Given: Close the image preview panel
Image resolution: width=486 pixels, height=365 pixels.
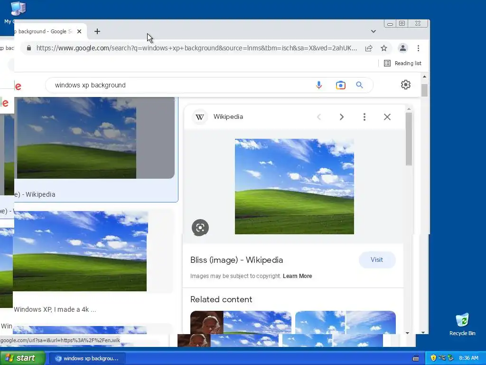Looking at the screenshot, I should [387, 117].
